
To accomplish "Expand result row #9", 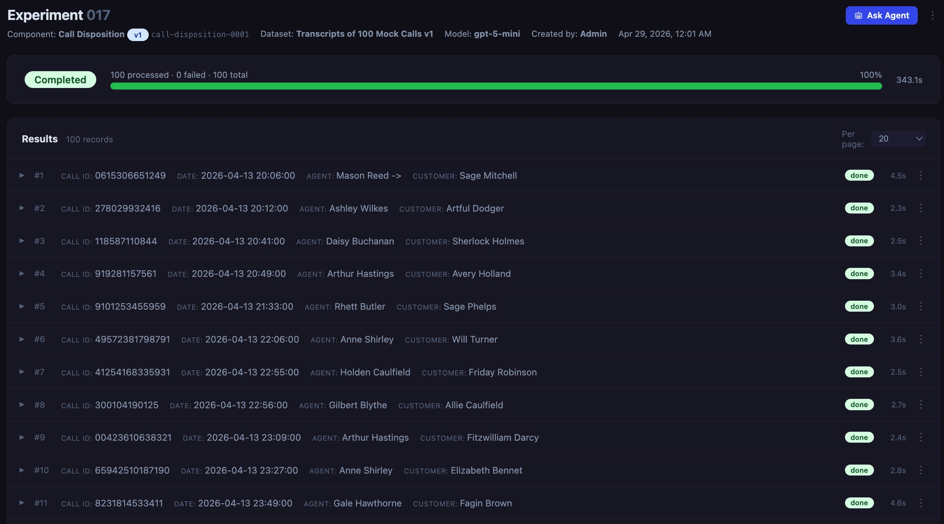I will pyautogui.click(x=22, y=438).
